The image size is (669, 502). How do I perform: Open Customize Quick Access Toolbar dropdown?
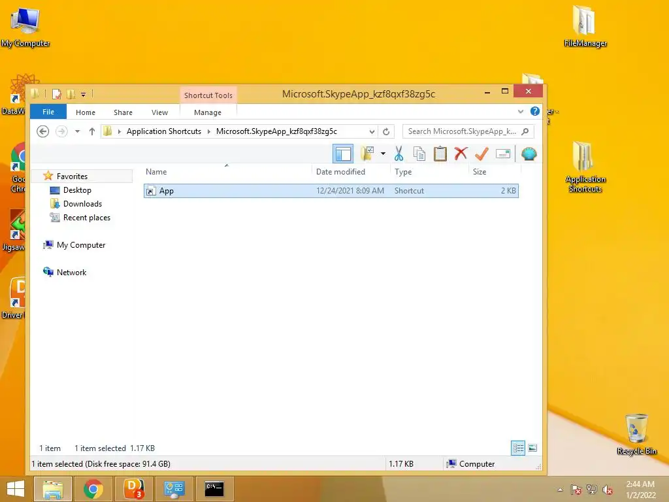coord(83,94)
